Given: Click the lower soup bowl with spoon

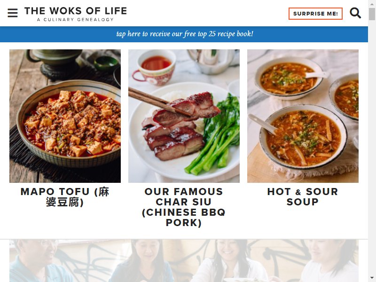Looking at the screenshot, I should 303,137.
